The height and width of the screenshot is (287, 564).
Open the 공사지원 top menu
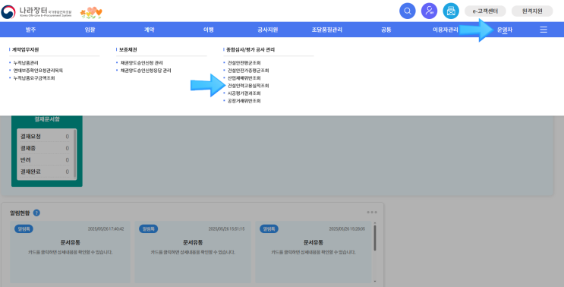click(x=268, y=30)
